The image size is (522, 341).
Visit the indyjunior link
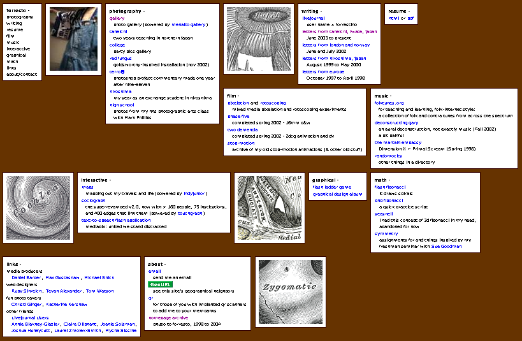click(x=194, y=194)
